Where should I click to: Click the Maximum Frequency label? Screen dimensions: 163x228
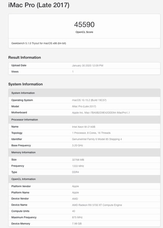(24, 217)
